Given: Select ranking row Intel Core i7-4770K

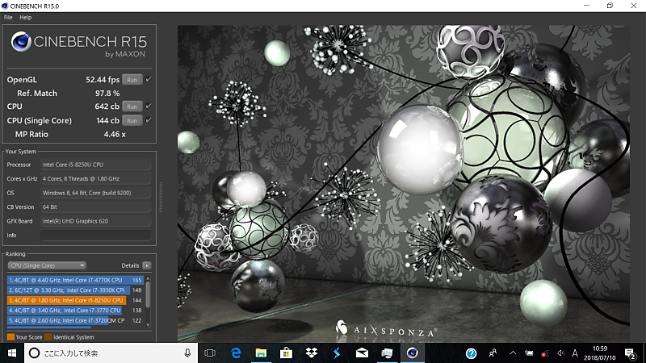Looking at the screenshot, I should [75, 280].
